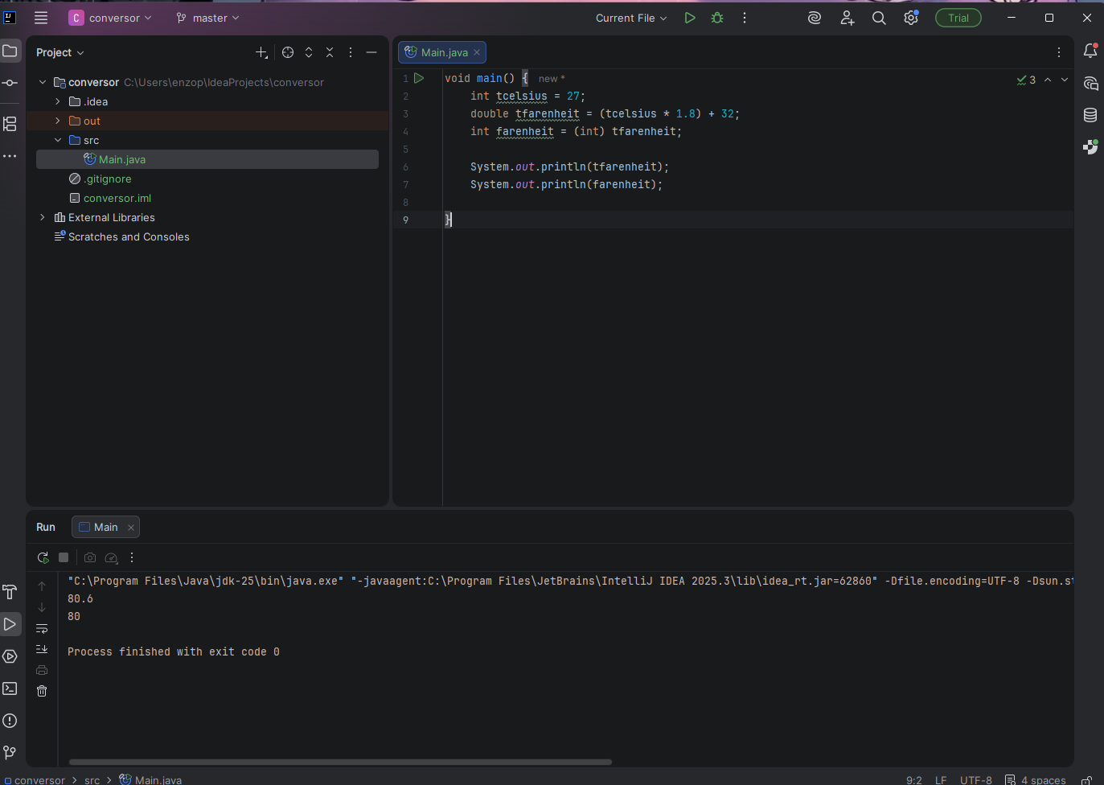Toggle the Project tool window folder icon
Viewport: 1104px width, 785px height.
coord(10,51)
